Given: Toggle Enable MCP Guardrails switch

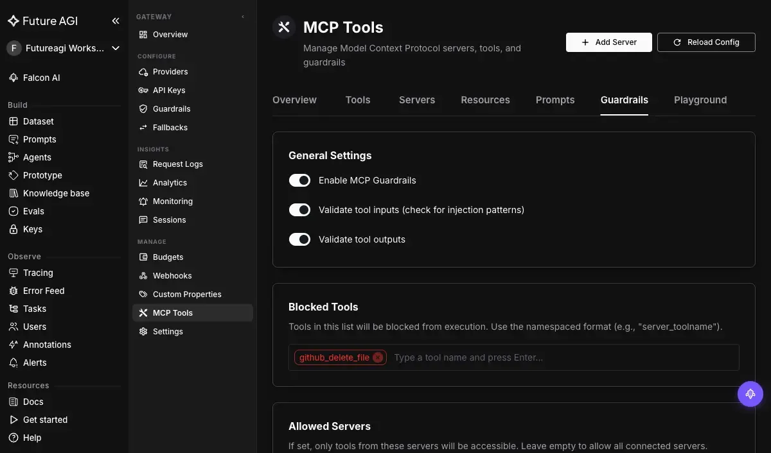Looking at the screenshot, I should click(299, 180).
